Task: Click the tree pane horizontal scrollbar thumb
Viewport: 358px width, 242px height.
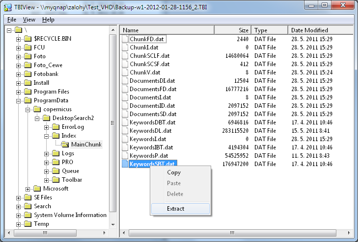Action: click(x=45, y=233)
